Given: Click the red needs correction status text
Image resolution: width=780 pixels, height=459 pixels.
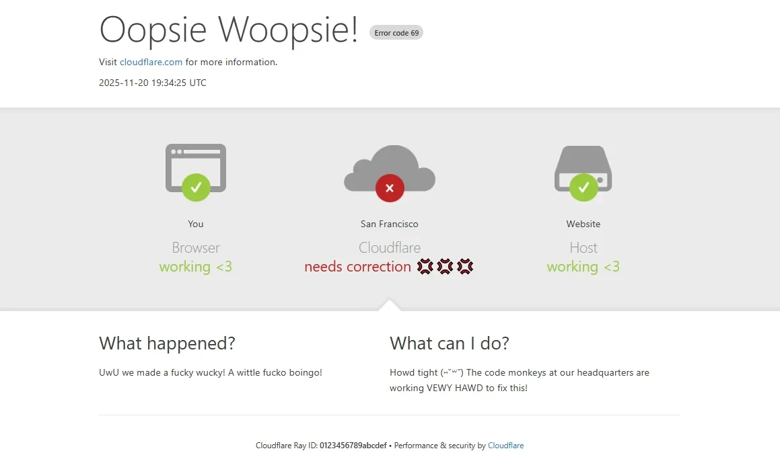Looking at the screenshot, I should [x=357, y=267].
